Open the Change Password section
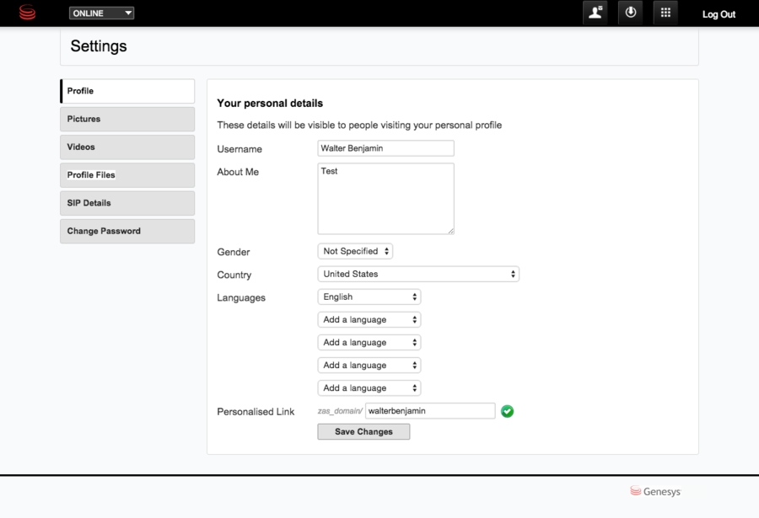 point(127,231)
